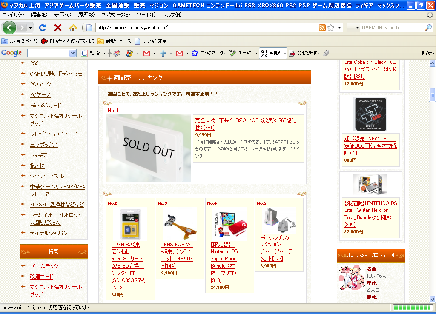Open the よく見るページ bookmark folder
The height and width of the screenshot is (314, 436).
point(20,41)
